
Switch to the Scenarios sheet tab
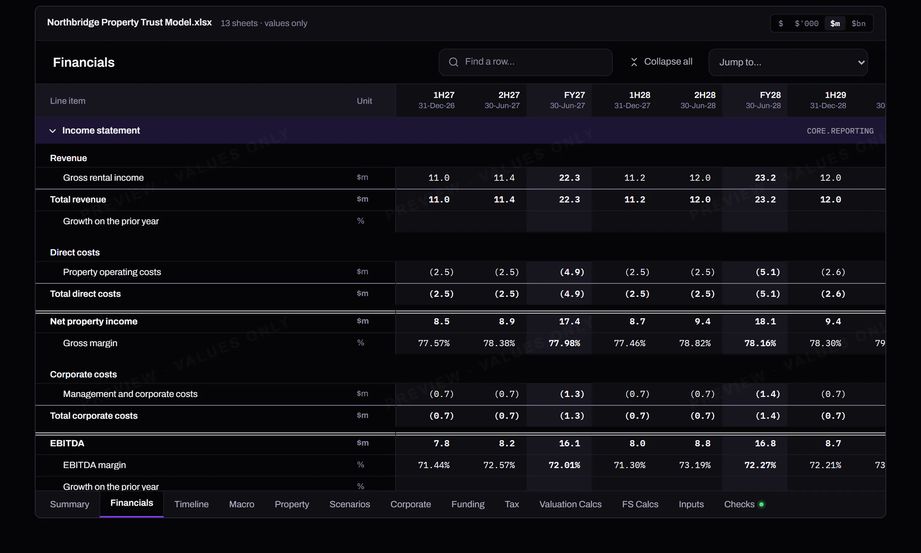coord(350,504)
